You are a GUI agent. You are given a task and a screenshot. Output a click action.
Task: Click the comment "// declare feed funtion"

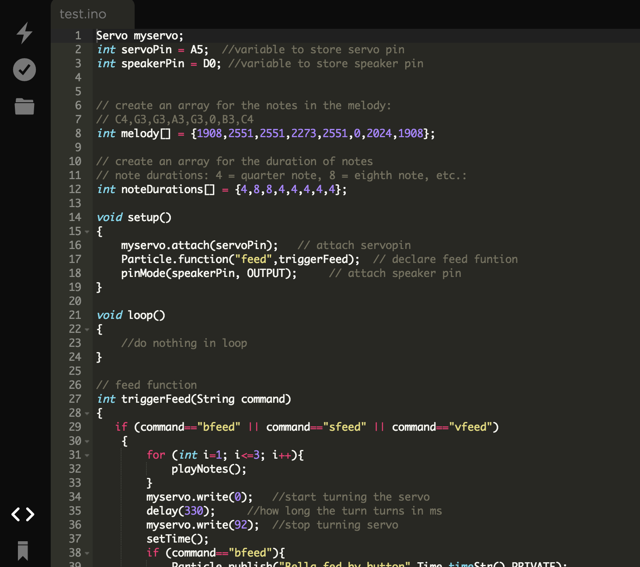[x=445, y=259]
